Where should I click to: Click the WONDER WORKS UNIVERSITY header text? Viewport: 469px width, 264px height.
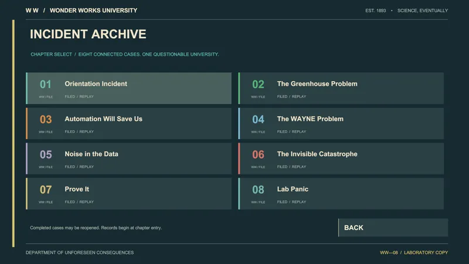(x=93, y=11)
